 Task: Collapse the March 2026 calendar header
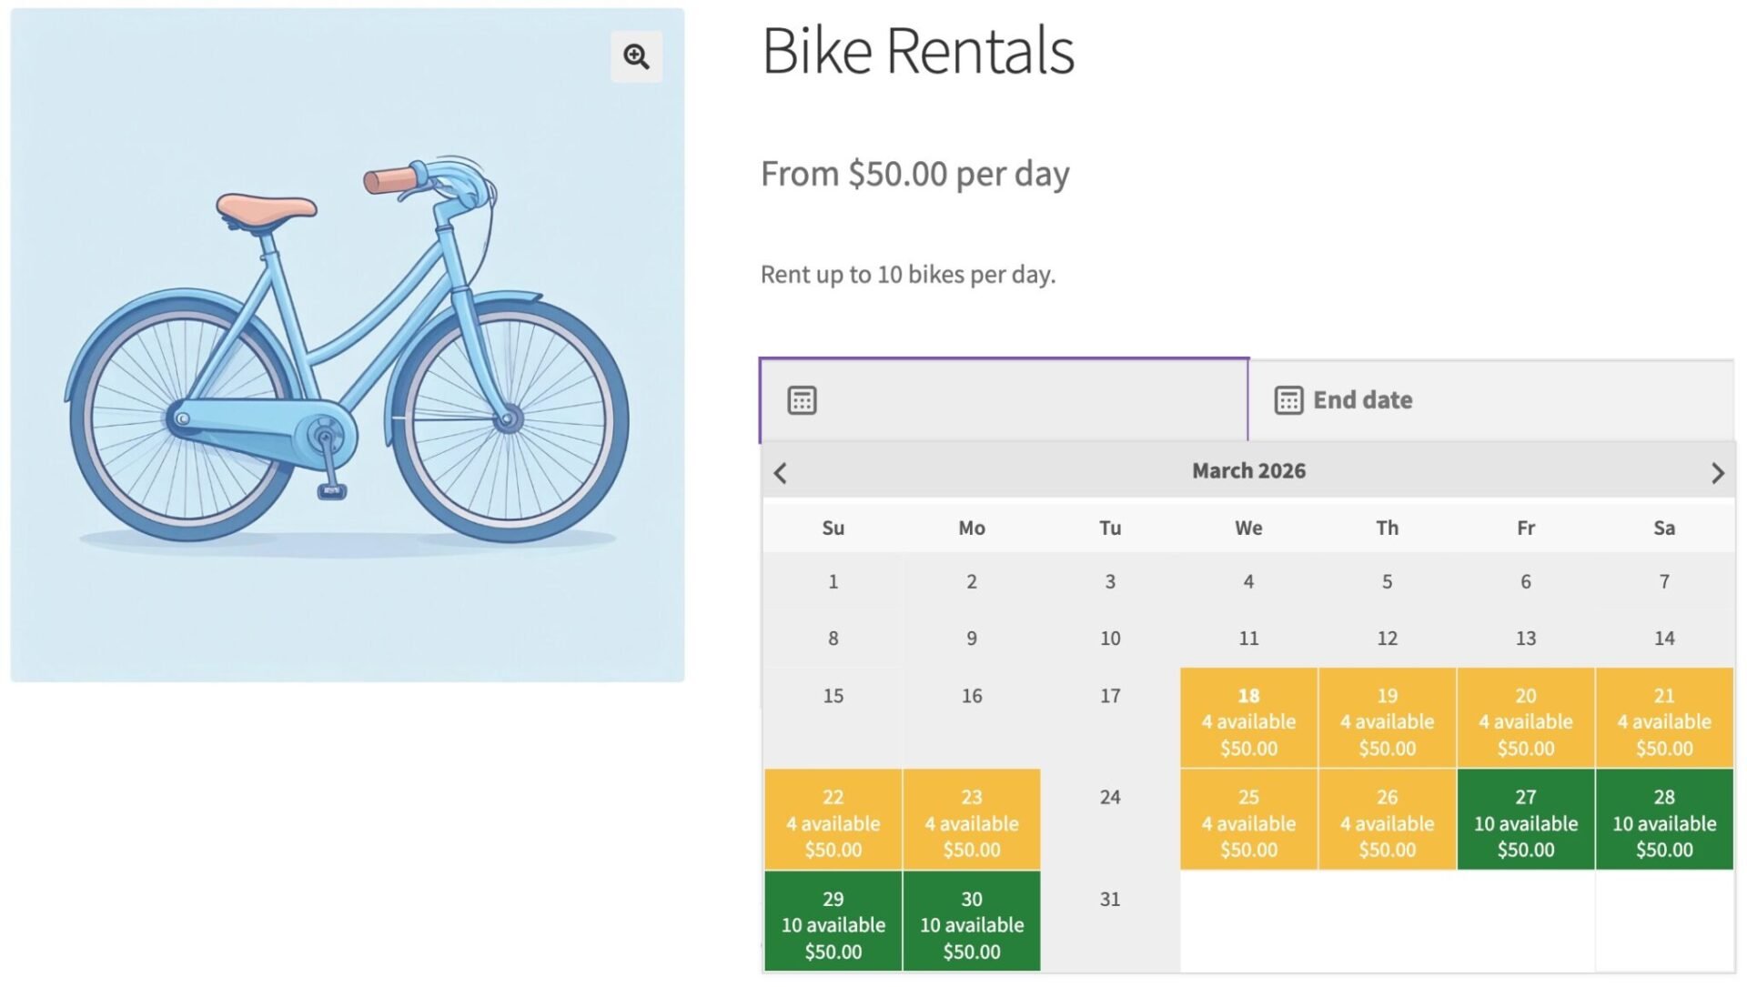point(1248,470)
